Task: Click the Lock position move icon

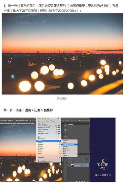Action: pos(76,162)
